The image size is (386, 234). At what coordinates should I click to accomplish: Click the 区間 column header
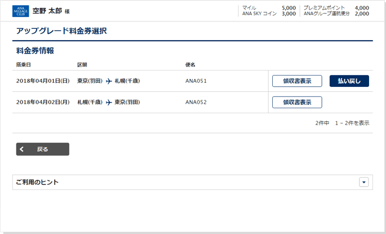click(82, 65)
